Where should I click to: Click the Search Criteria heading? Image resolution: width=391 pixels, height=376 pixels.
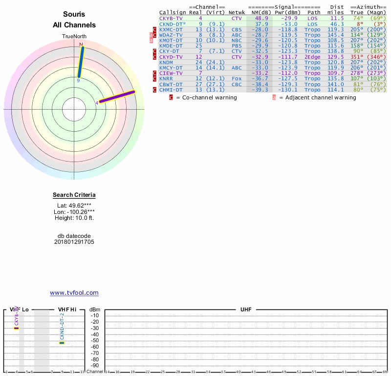coord(74,195)
